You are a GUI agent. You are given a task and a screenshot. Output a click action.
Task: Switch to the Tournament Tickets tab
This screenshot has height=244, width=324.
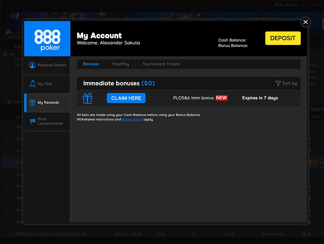(x=161, y=64)
